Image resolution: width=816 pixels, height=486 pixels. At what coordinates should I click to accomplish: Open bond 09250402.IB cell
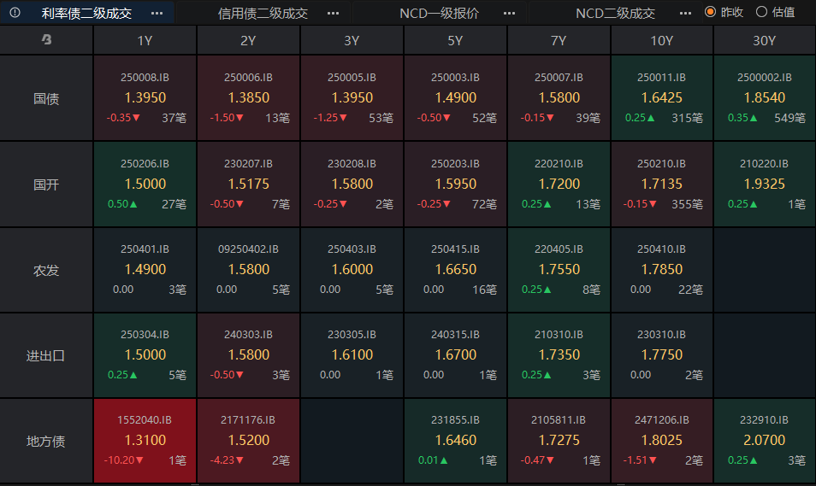point(248,270)
